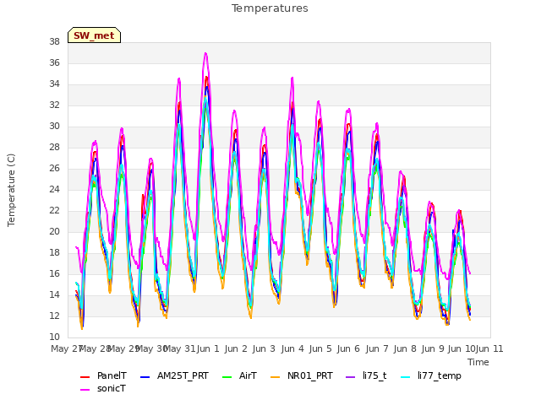Click the purple li75_t legend swatch
The width and height of the screenshot is (541, 405).
pos(350,377)
